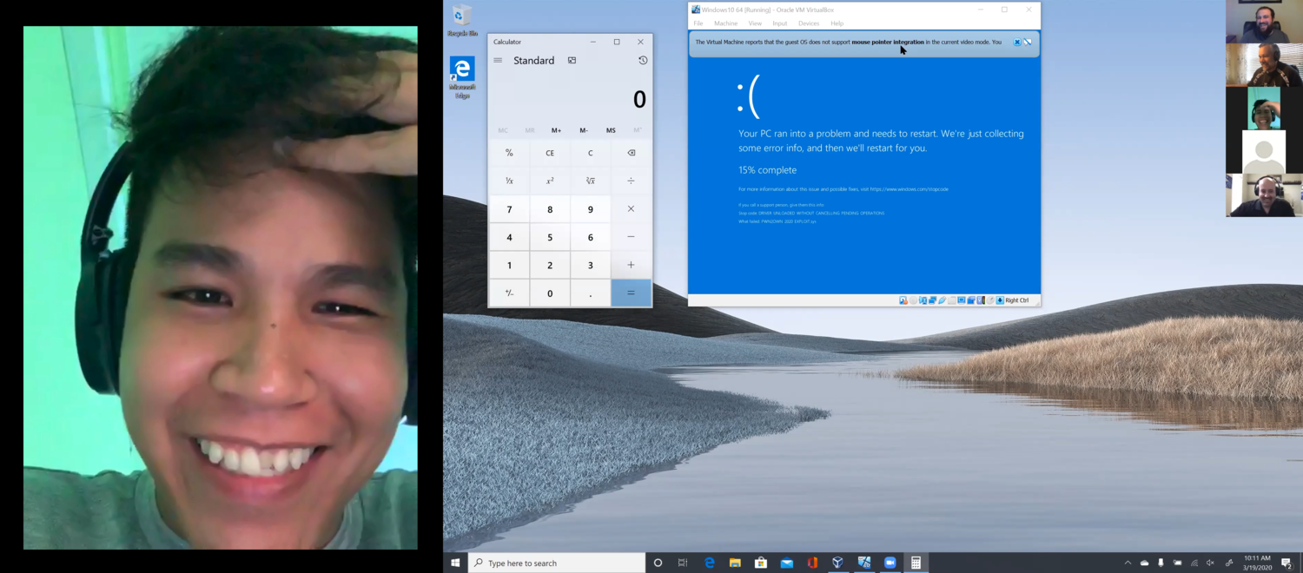Image resolution: width=1303 pixels, height=573 pixels.
Task: Launch Zoom from the taskbar
Action: pyautogui.click(x=890, y=563)
